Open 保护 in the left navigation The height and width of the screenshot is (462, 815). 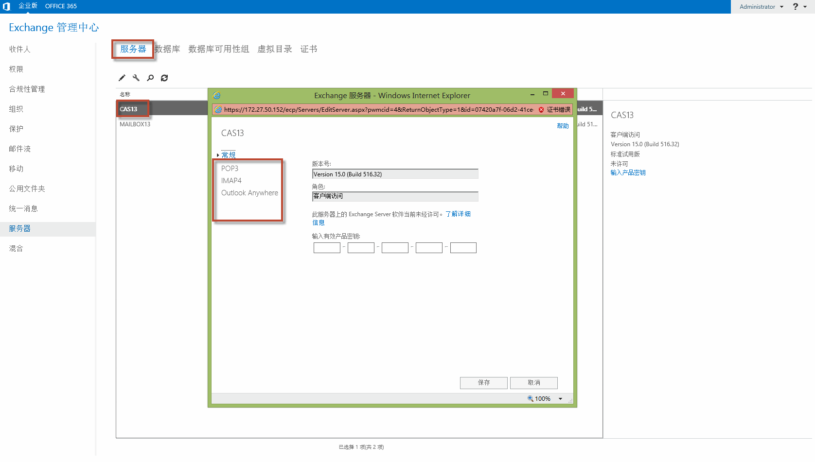coord(16,129)
